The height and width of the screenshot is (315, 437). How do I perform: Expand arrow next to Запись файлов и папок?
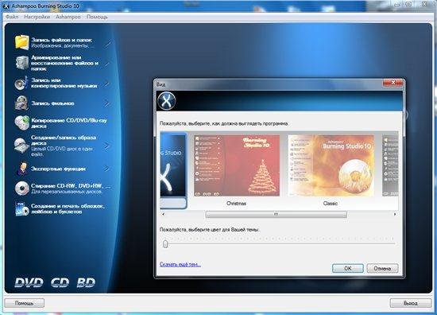(108, 43)
